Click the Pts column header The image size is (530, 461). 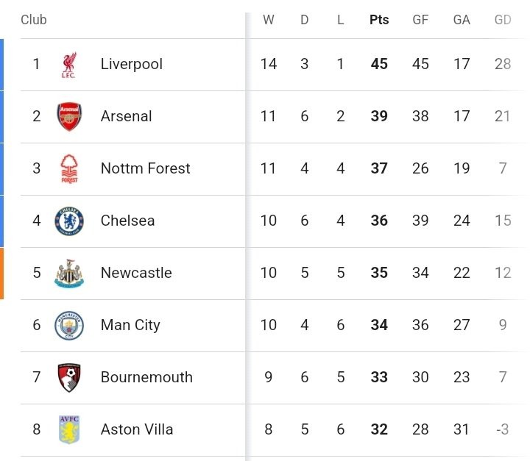(x=379, y=20)
